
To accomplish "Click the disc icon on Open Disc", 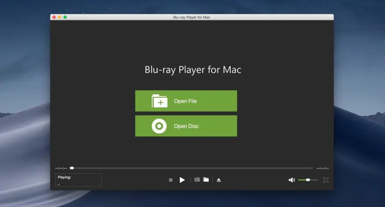I will [159, 126].
